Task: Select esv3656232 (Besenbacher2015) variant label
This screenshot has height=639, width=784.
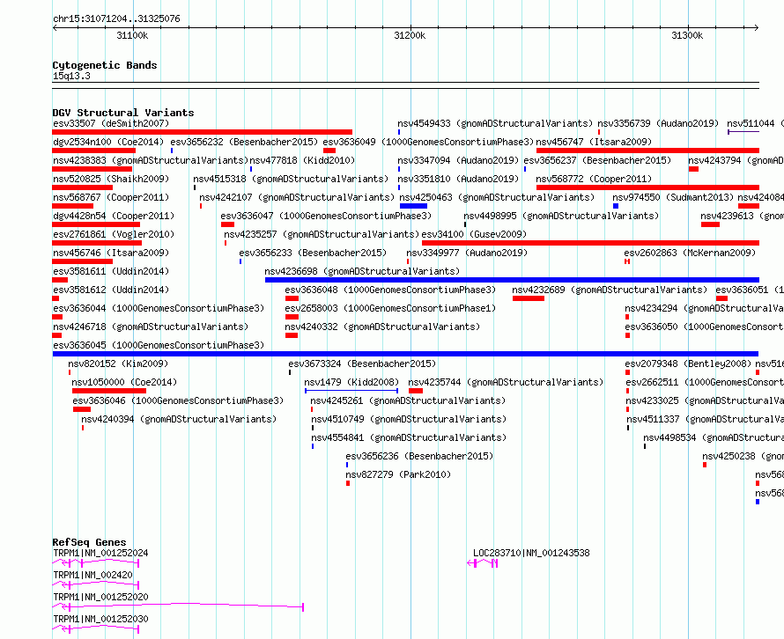Action: tap(244, 142)
